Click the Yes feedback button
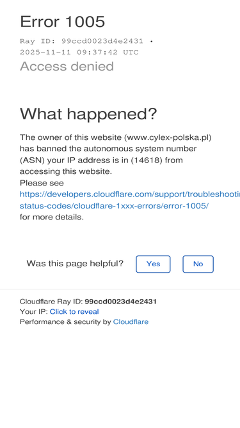 [153, 264]
